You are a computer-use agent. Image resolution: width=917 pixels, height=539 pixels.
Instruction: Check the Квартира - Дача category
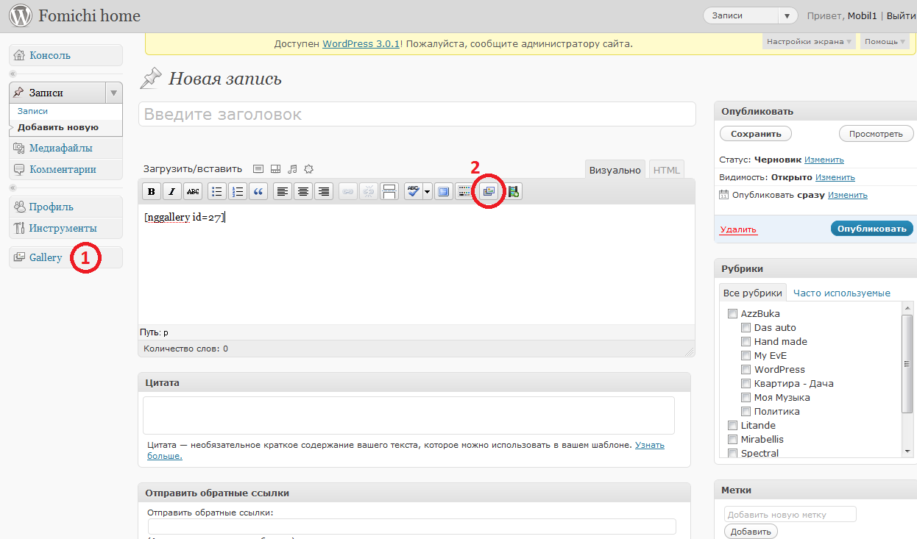point(746,383)
